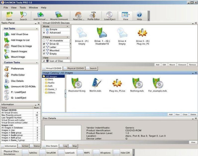Select For_example.mds image
The width and height of the screenshot is (198, 156).
[x=158, y=85]
